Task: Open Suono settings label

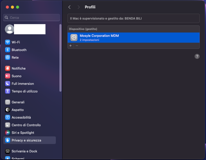Action: (x=16, y=76)
